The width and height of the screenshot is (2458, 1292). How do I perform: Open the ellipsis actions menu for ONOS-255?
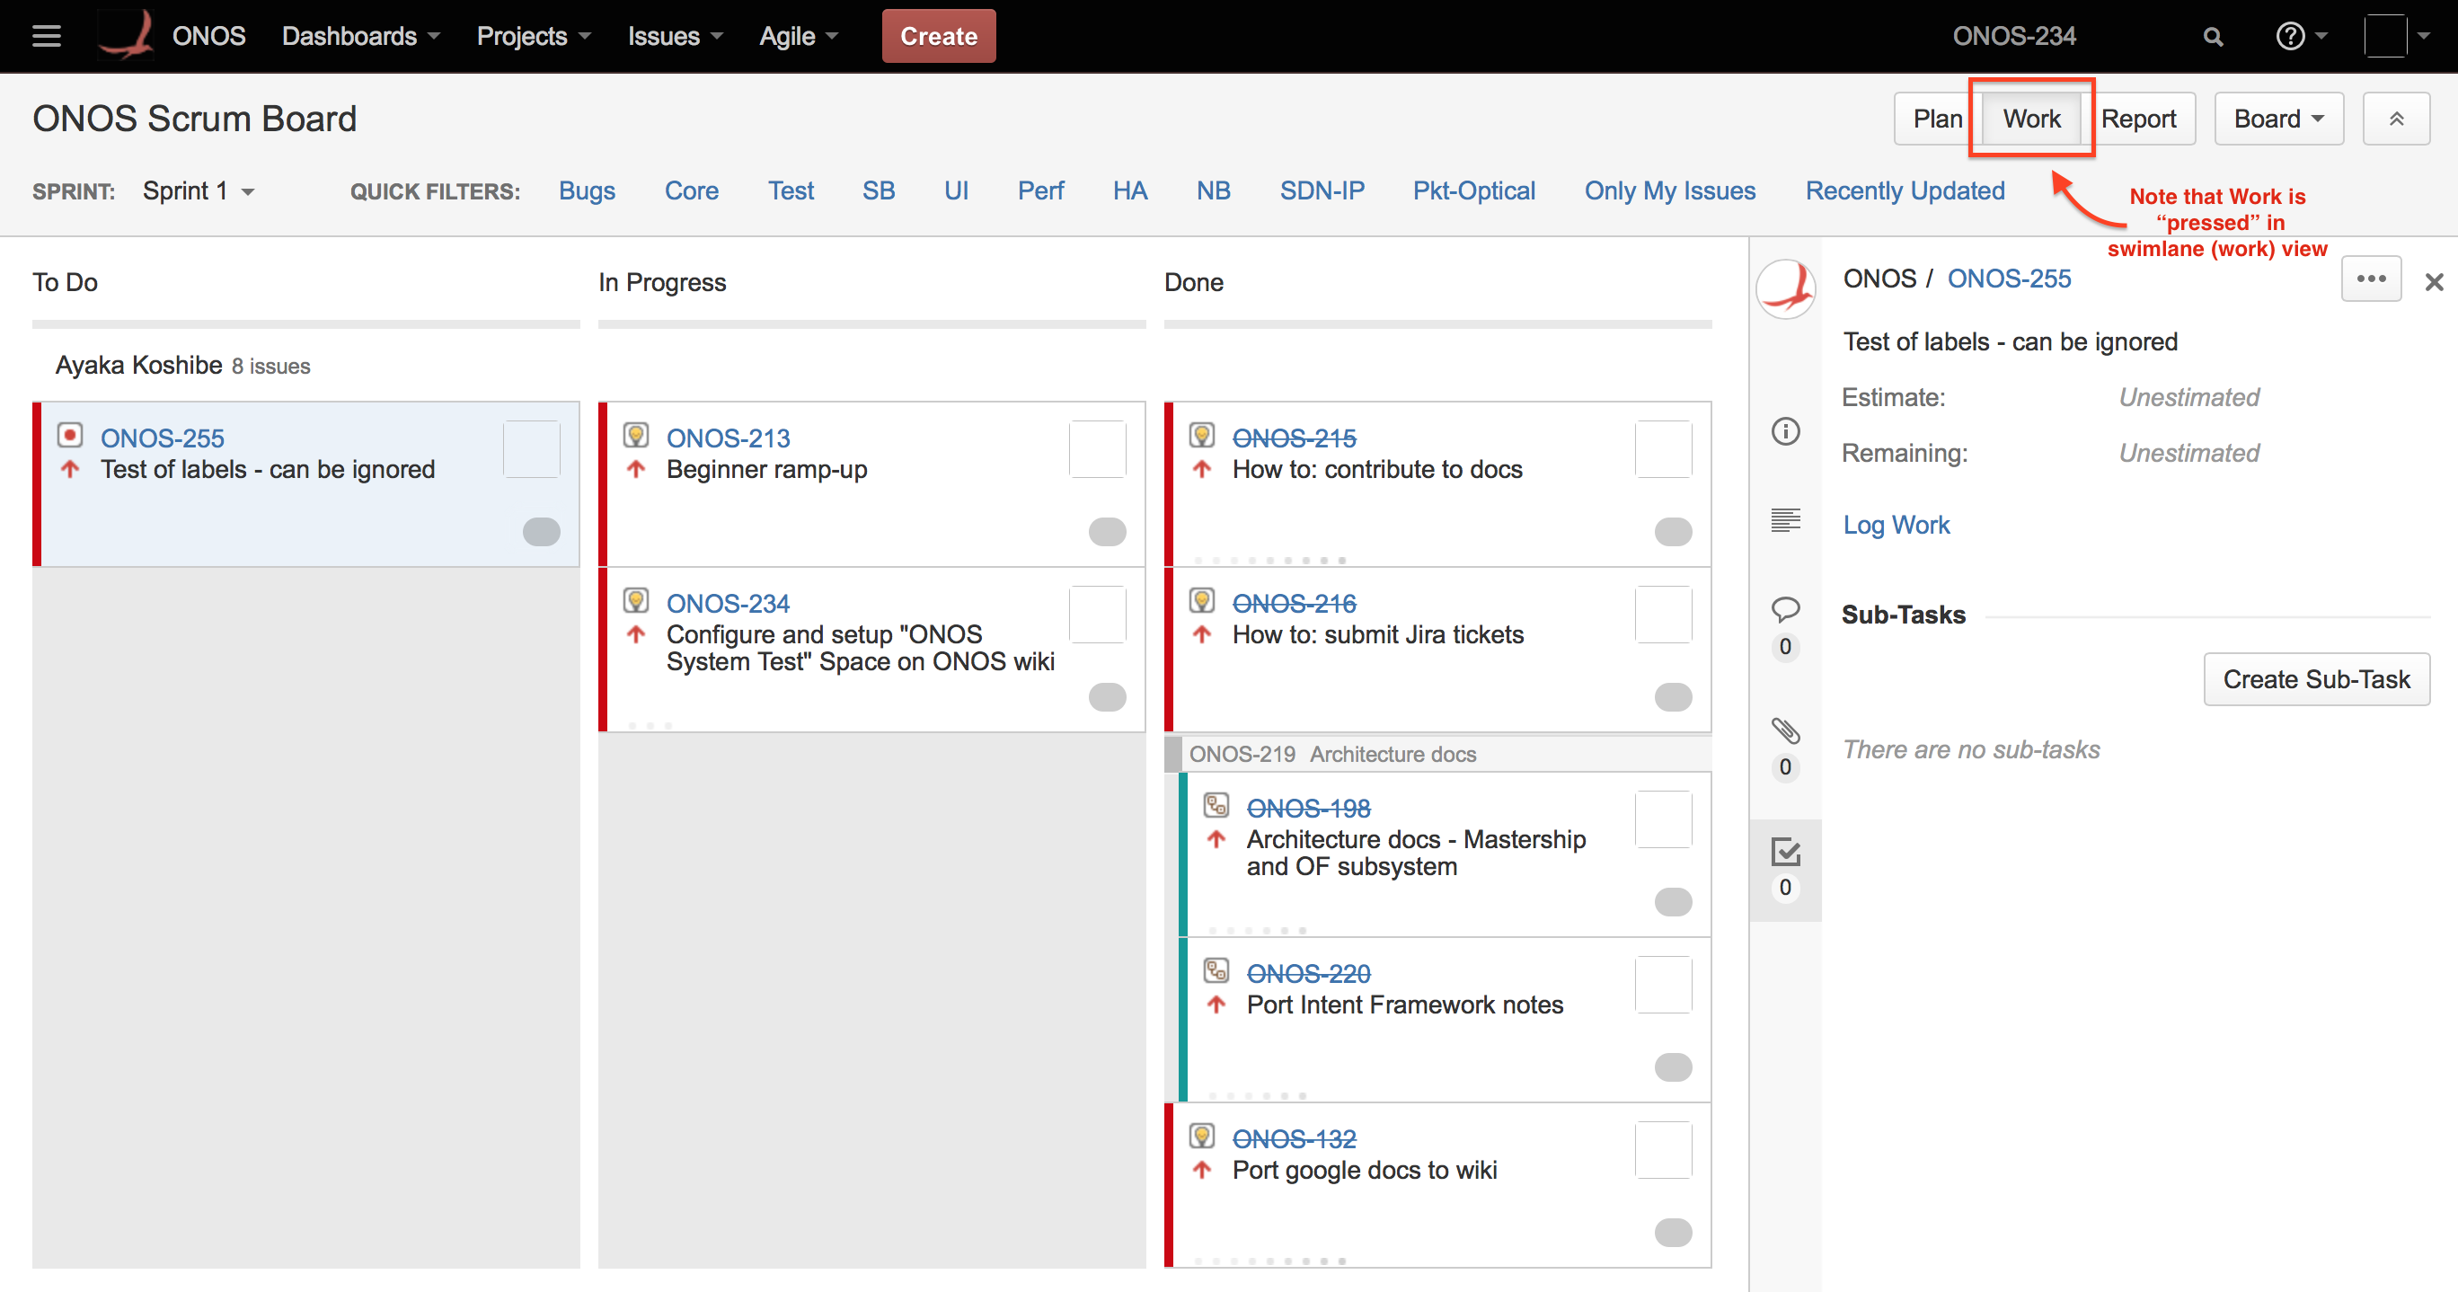click(2370, 279)
